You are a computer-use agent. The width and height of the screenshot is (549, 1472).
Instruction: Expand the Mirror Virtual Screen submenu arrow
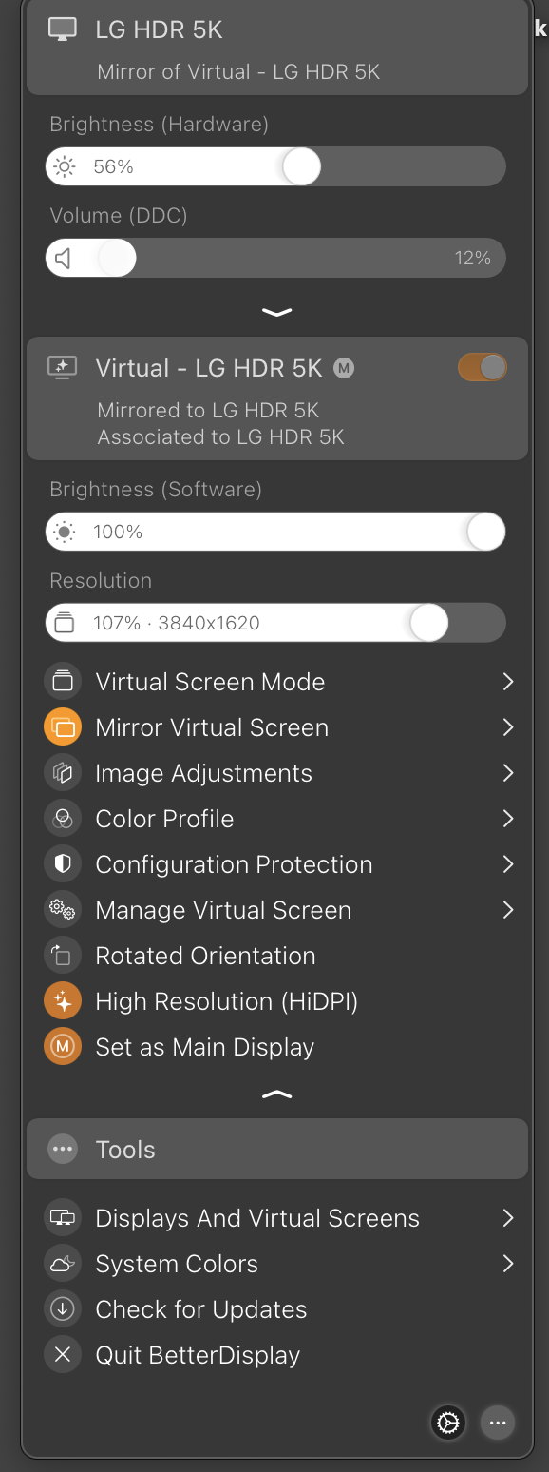[508, 727]
